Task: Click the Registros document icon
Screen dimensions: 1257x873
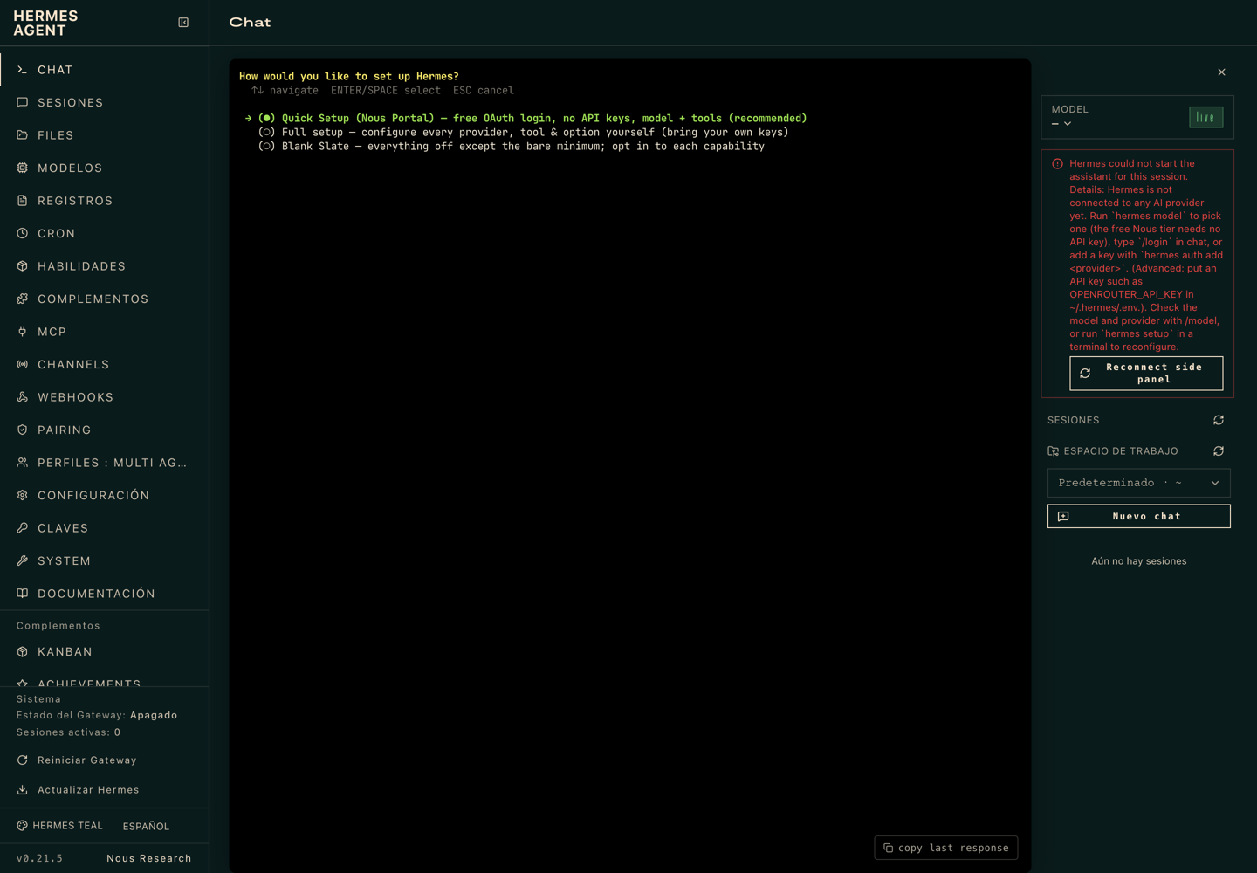Action: (x=23, y=201)
